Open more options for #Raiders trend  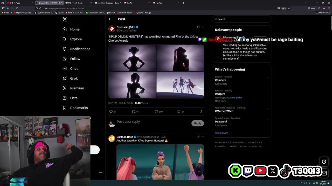(267, 77)
